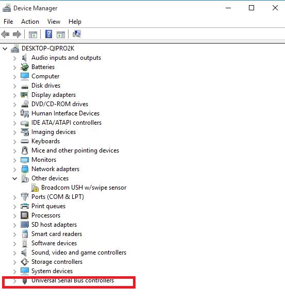285x303 pixels.
Task: Expand the IDE ATA/ATAPI controllers chevron
Action: pyautogui.click(x=14, y=123)
